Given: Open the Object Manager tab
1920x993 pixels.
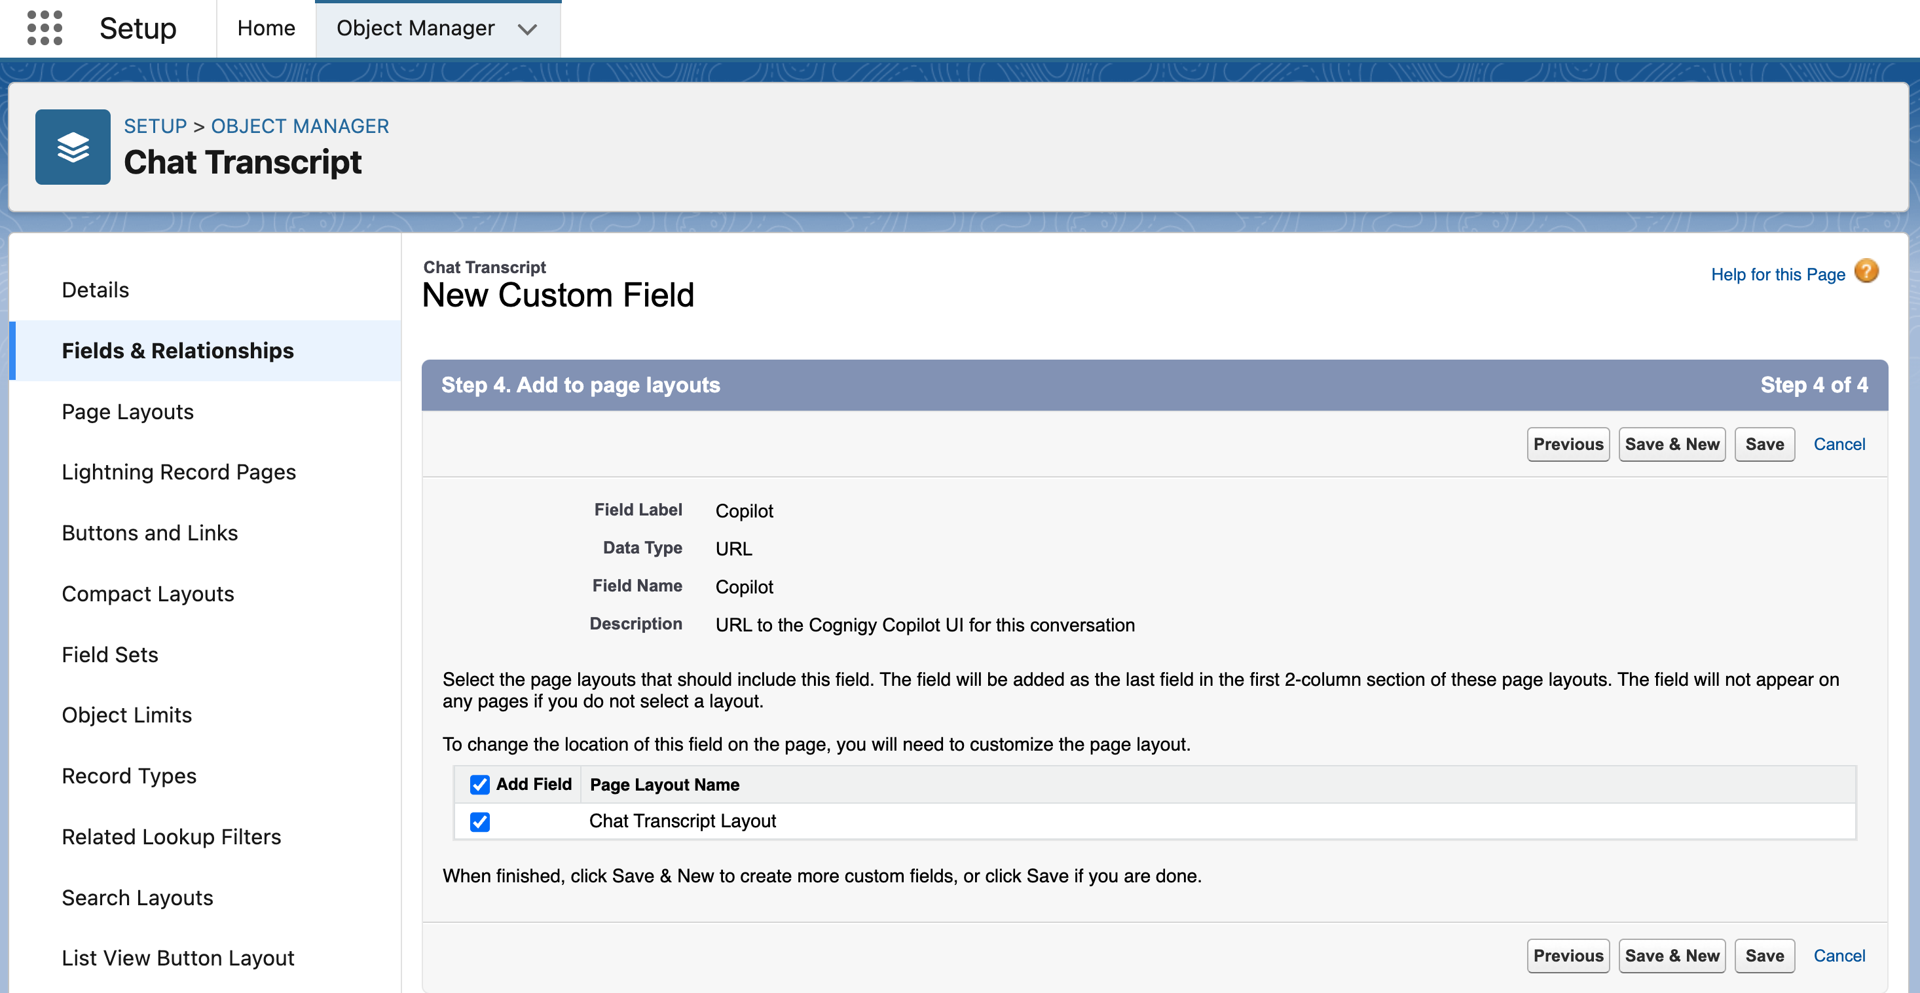Looking at the screenshot, I should point(415,28).
